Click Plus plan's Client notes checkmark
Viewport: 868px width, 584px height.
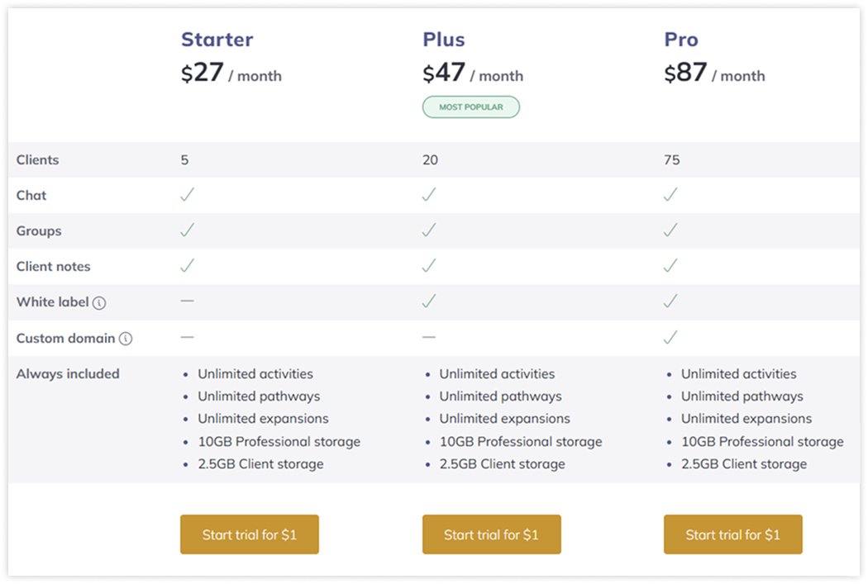click(x=429, y=266)
